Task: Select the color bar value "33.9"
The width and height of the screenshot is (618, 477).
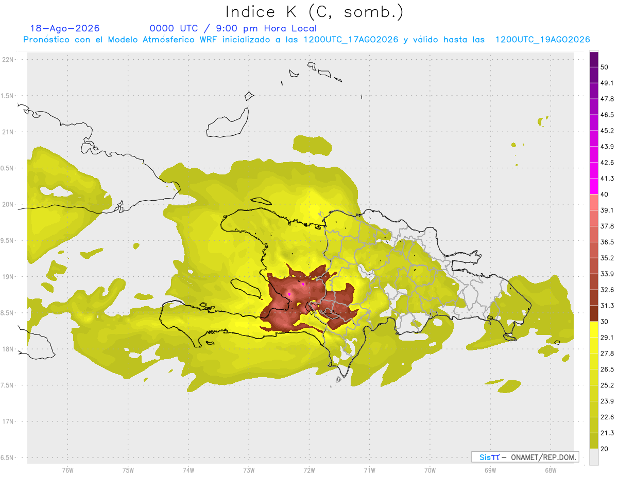Action: 607,274
